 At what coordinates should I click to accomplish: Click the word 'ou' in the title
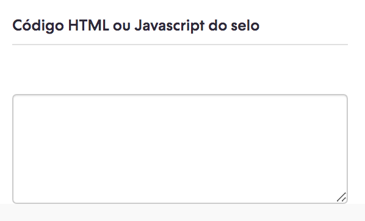point(121,26)
